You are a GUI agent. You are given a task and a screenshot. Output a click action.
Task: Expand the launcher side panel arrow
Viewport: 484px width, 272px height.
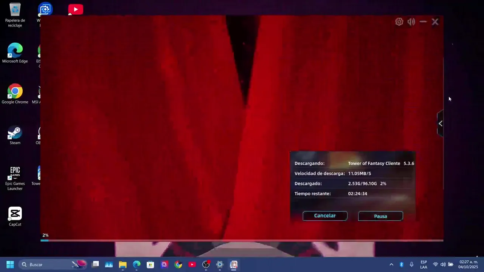(x=440, y=124)
